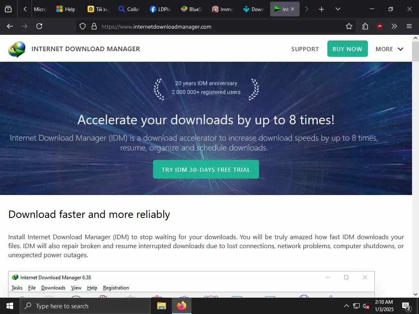The width and height of the screenshot is (419, 314).
Task: Click the IDM globe logo
Action: click(x=17, y=49)
